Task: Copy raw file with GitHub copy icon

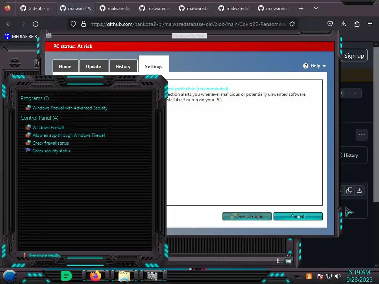Action: point(349,190)
